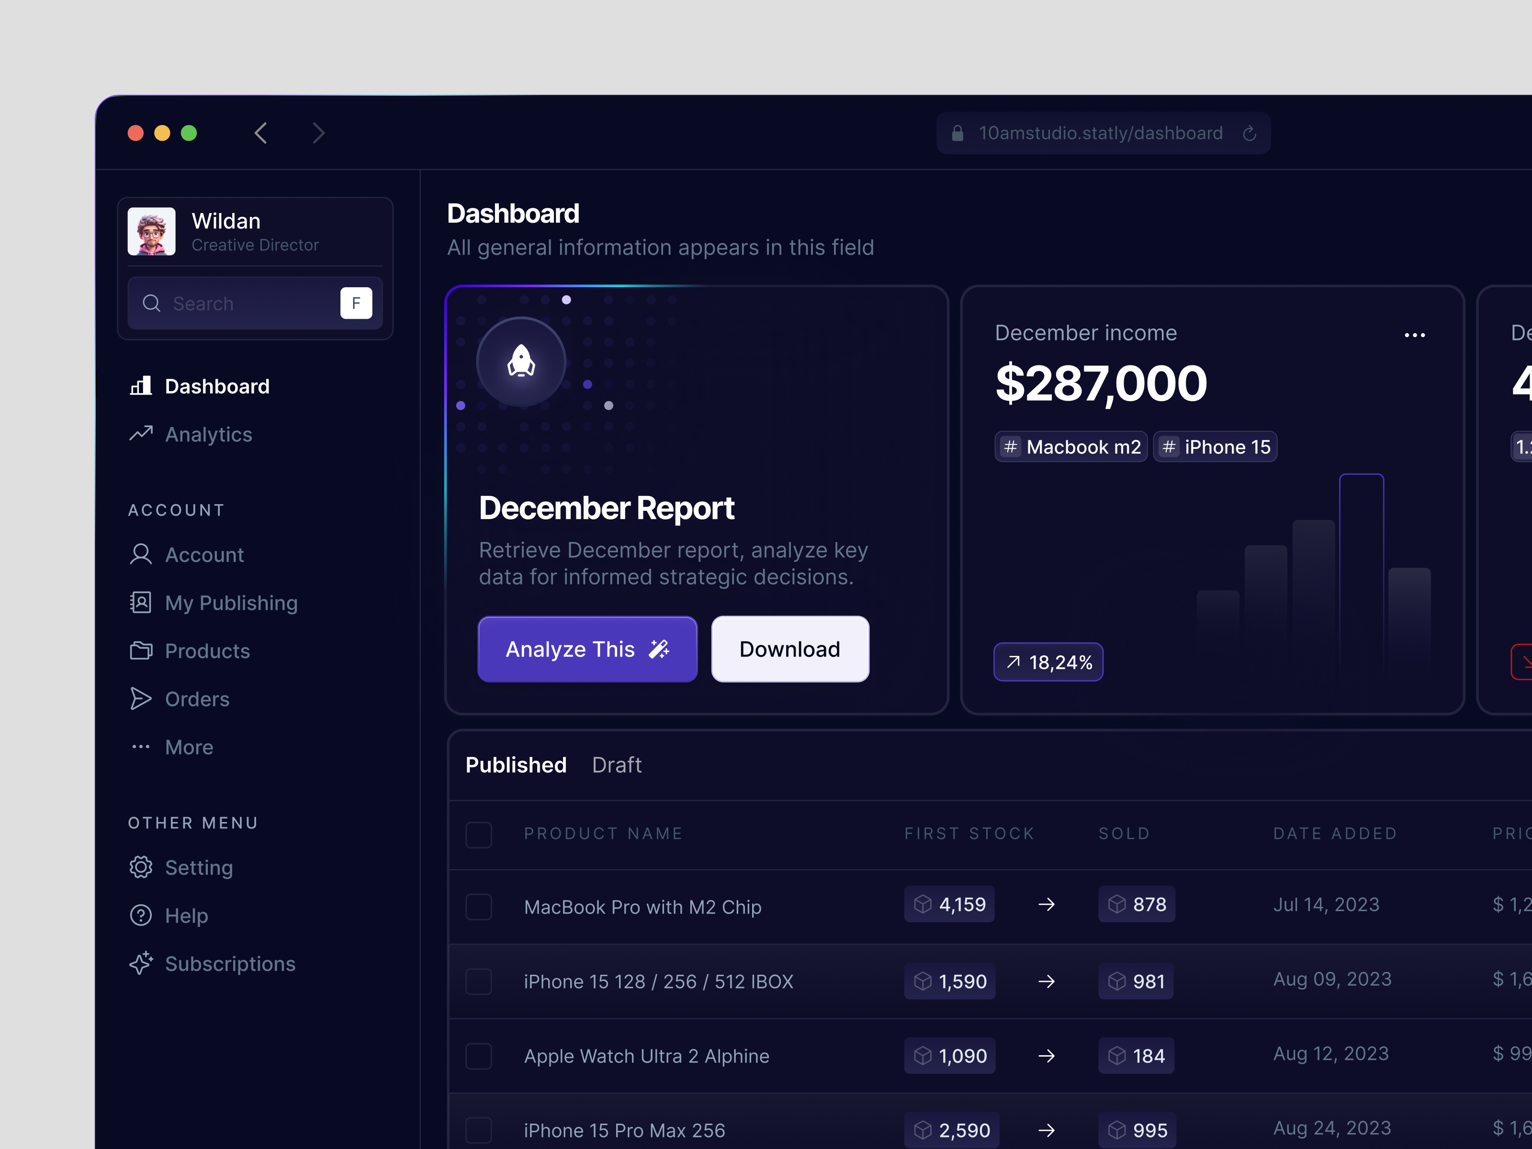Screen dimensions: 1532x1149
Task: Click the Account person icon
Action: click(141, 554)
